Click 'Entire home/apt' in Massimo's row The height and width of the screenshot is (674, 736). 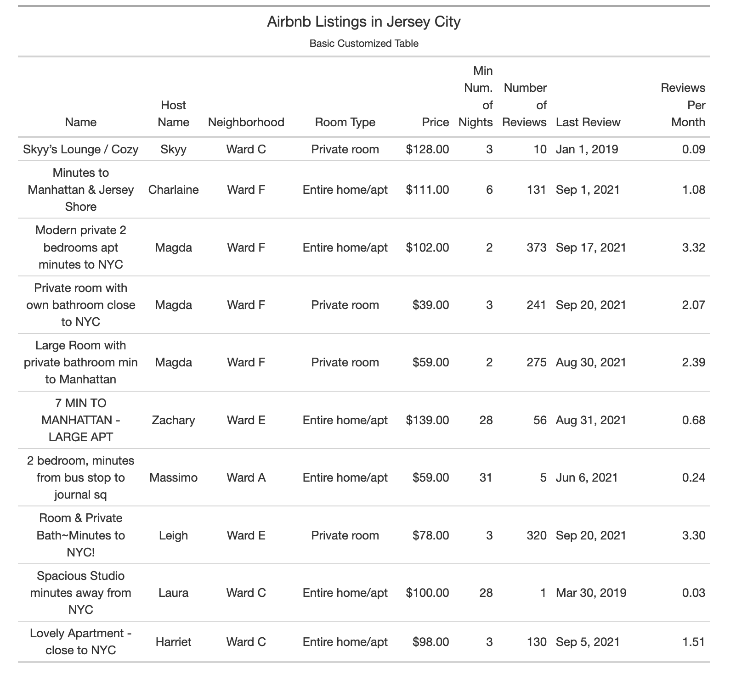click(x=345, y=477)
